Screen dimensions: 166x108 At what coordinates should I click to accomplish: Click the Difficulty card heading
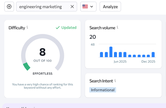[x=17, y=28]
